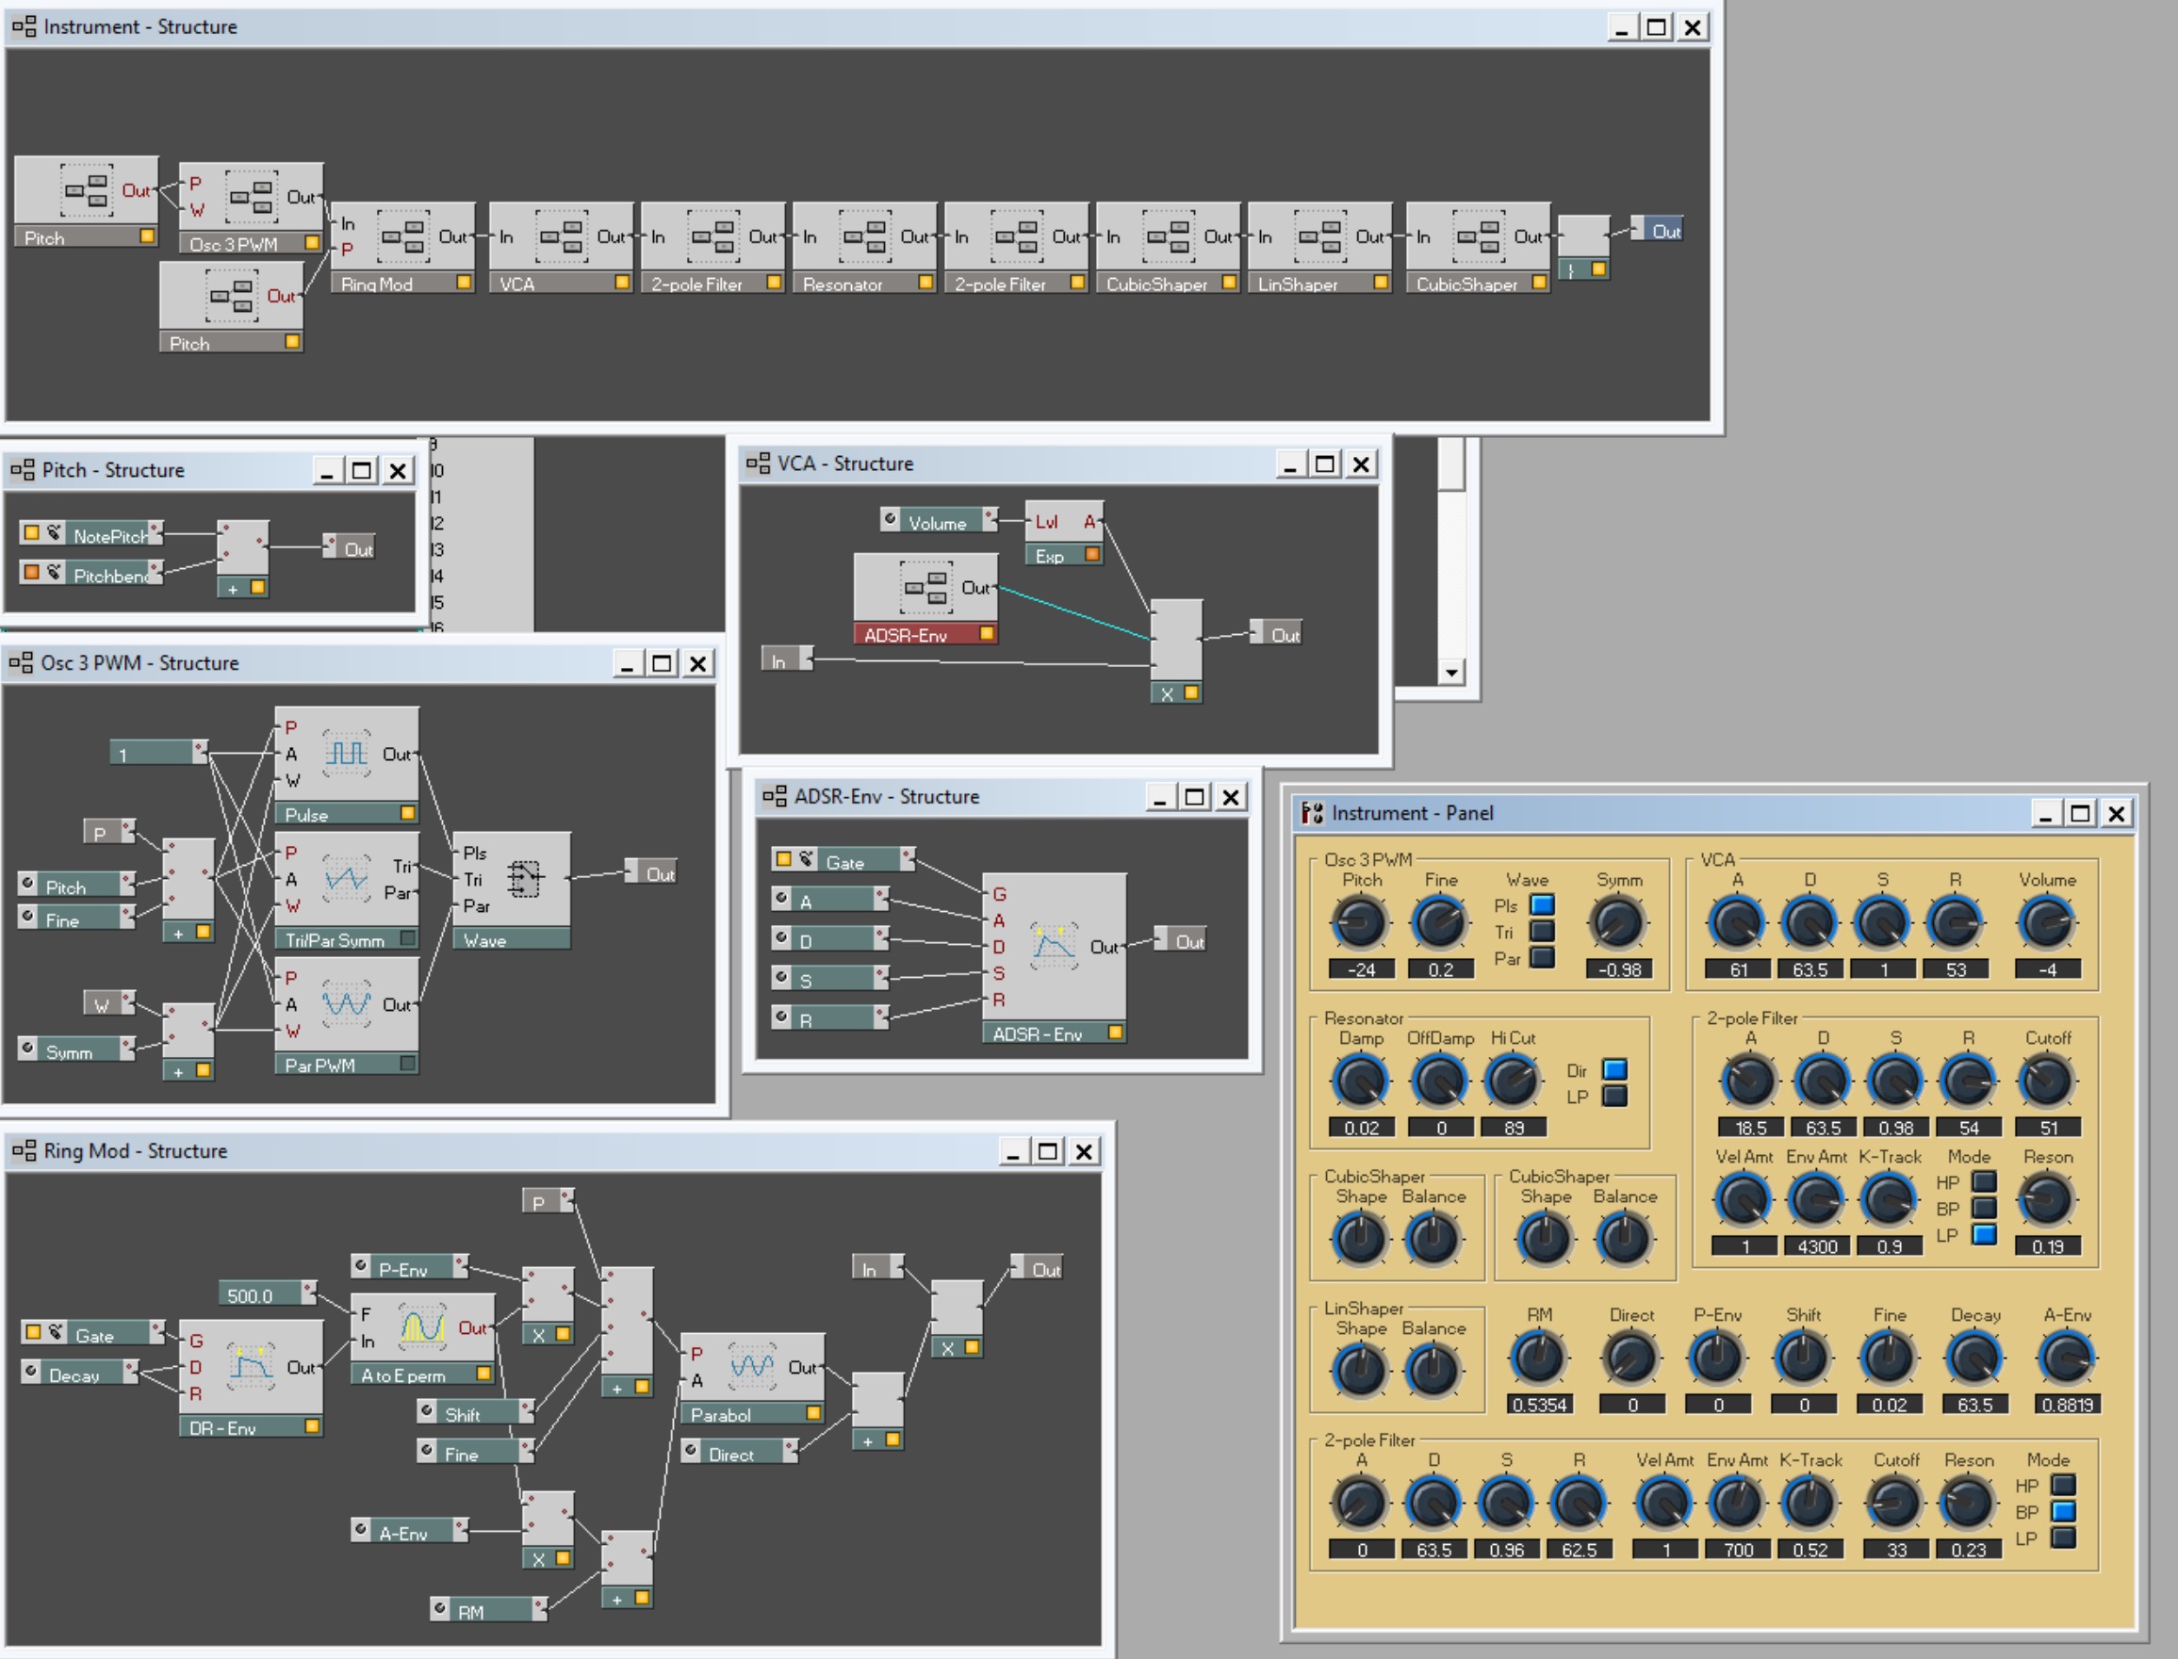Click the RM knob in Instrument Panel
This screenshot has width=2178, height=1659.
click(1539, 1358)
